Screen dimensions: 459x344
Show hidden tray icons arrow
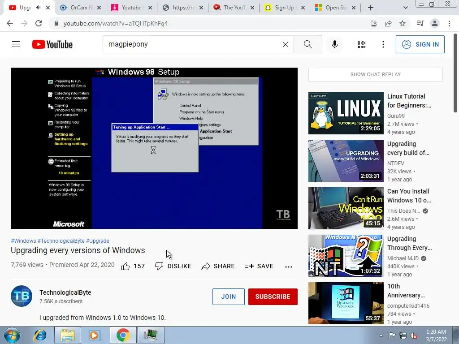coord(381,335)
